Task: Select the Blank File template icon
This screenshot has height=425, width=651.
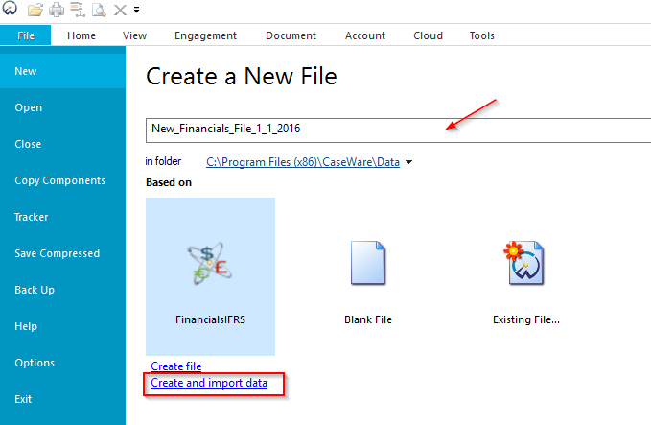Action: [368, 263]
